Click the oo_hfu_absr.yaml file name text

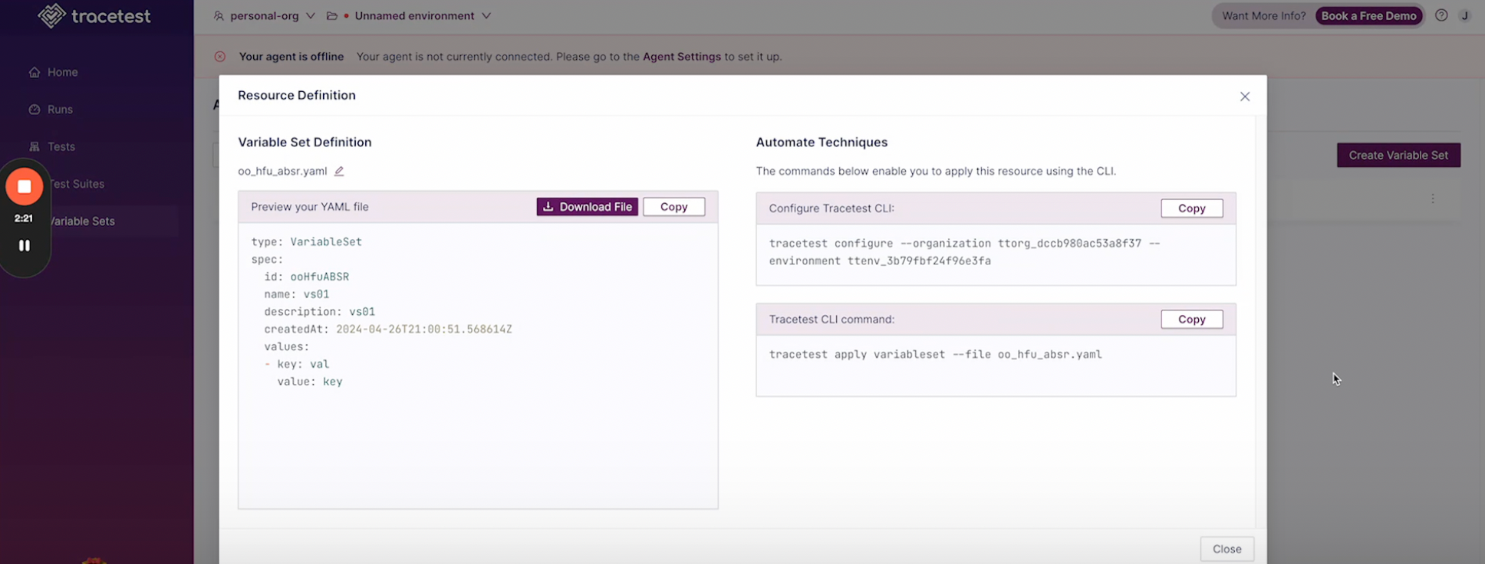coord(282,171)
